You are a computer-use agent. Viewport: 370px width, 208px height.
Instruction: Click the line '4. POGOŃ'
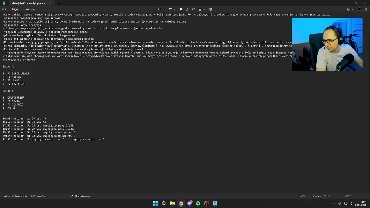[9, 108]
